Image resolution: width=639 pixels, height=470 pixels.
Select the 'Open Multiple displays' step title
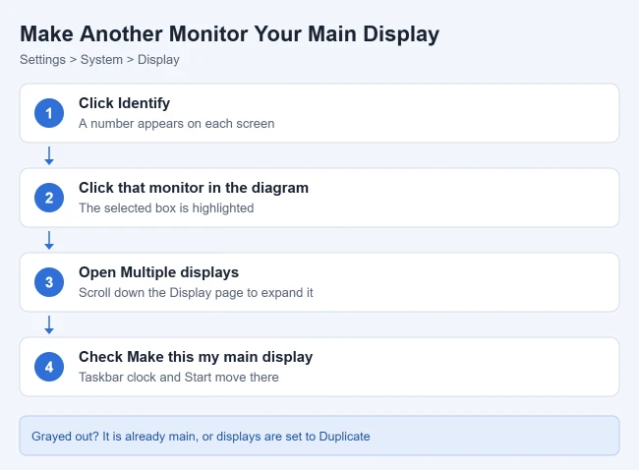(158, 272)
